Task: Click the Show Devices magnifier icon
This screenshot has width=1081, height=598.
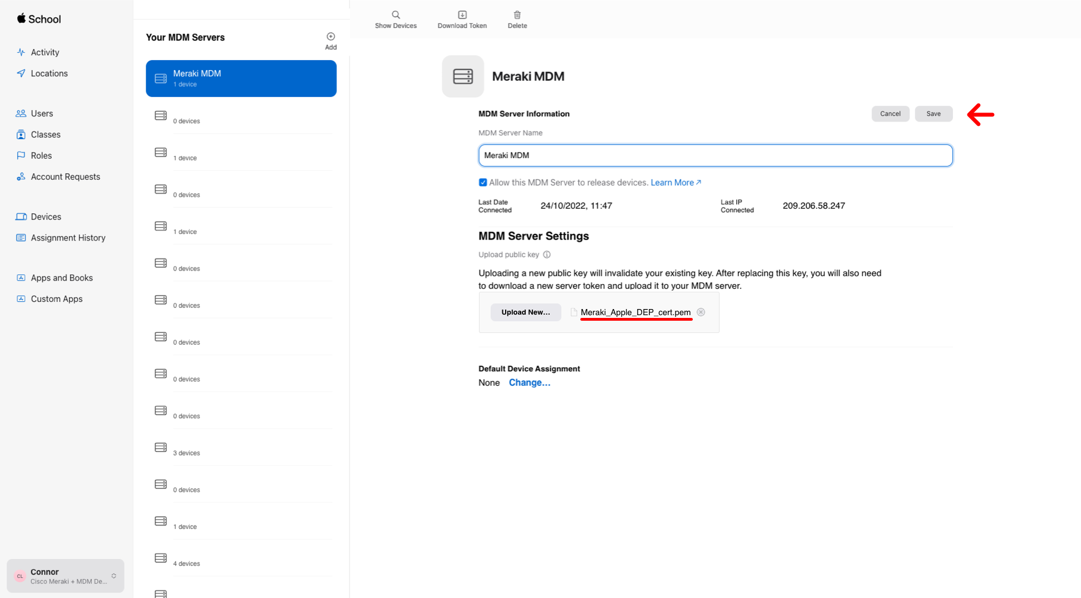Action: point(395,15)
